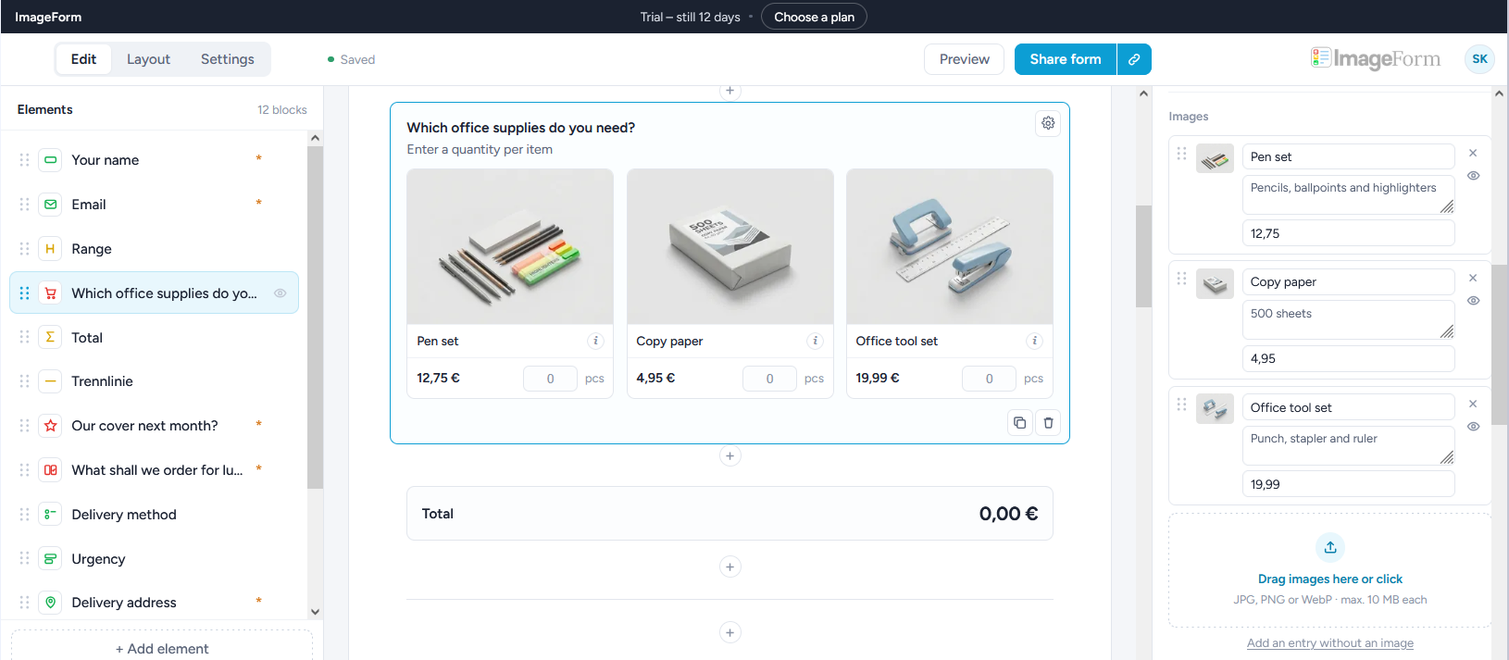The image size is (1509, 660).
Task: Click the Urgency element icon
Action: click(x=51, y=558)
